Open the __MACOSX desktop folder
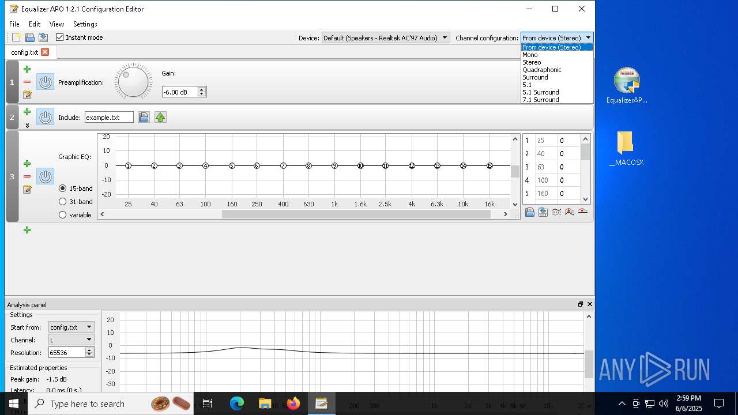The image size is (738, 415). tap(626, 148)
